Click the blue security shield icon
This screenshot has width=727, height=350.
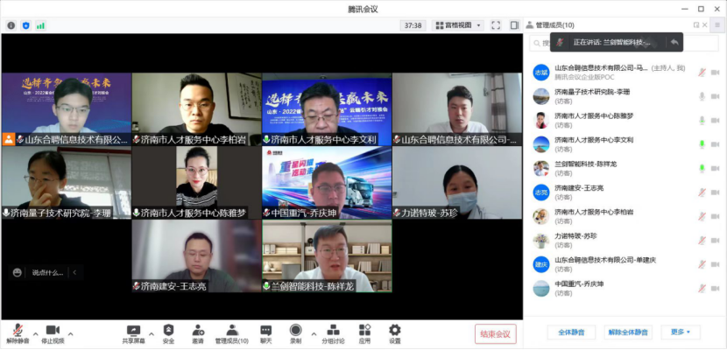click(26, 25)
